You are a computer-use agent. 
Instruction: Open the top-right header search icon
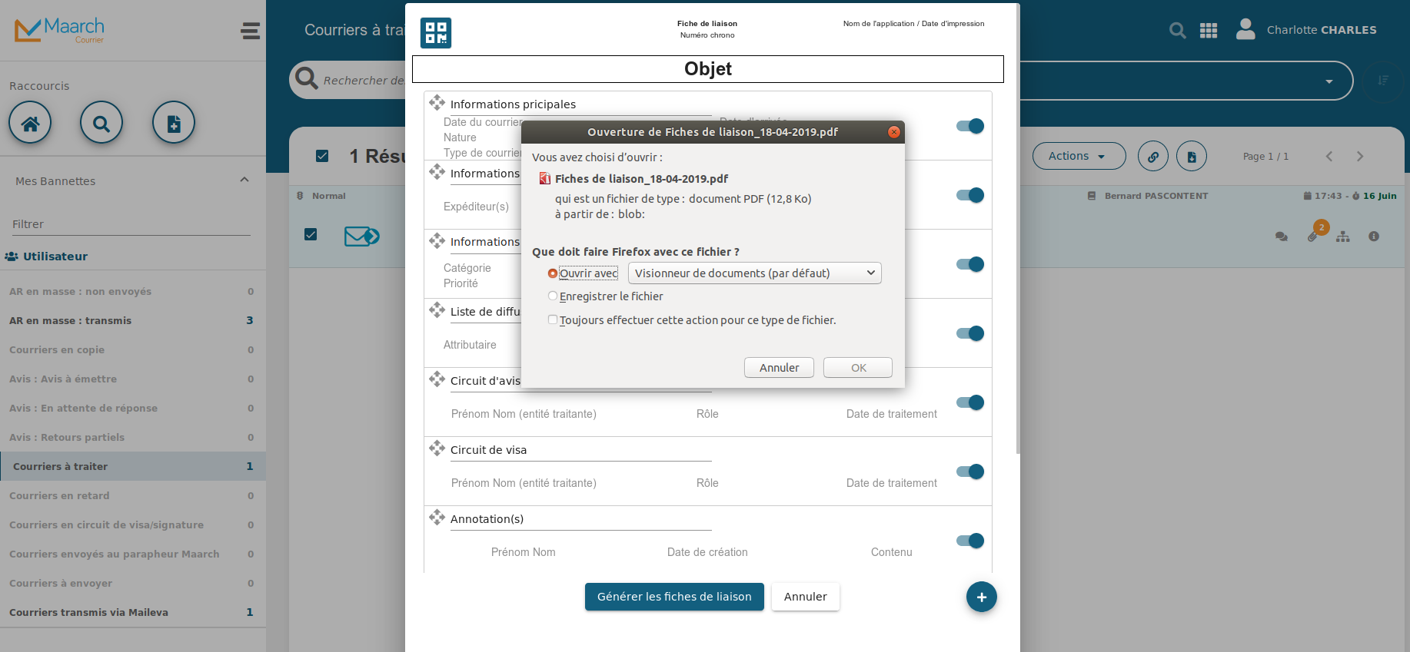click(x=1177, y=31)
